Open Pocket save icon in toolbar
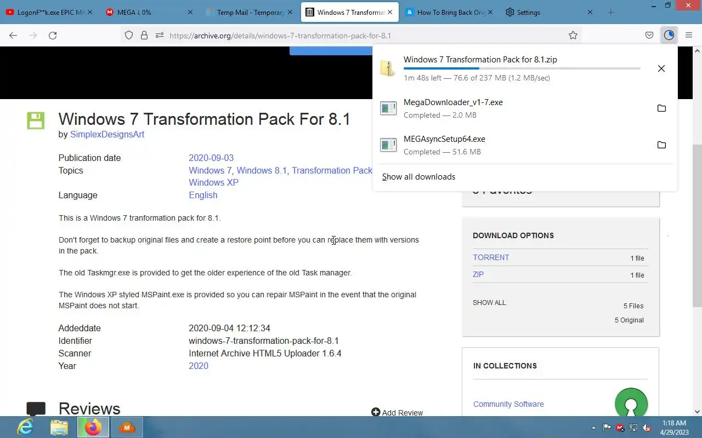The width and height of the screenshot is (702, 438). tap(649, 35)
